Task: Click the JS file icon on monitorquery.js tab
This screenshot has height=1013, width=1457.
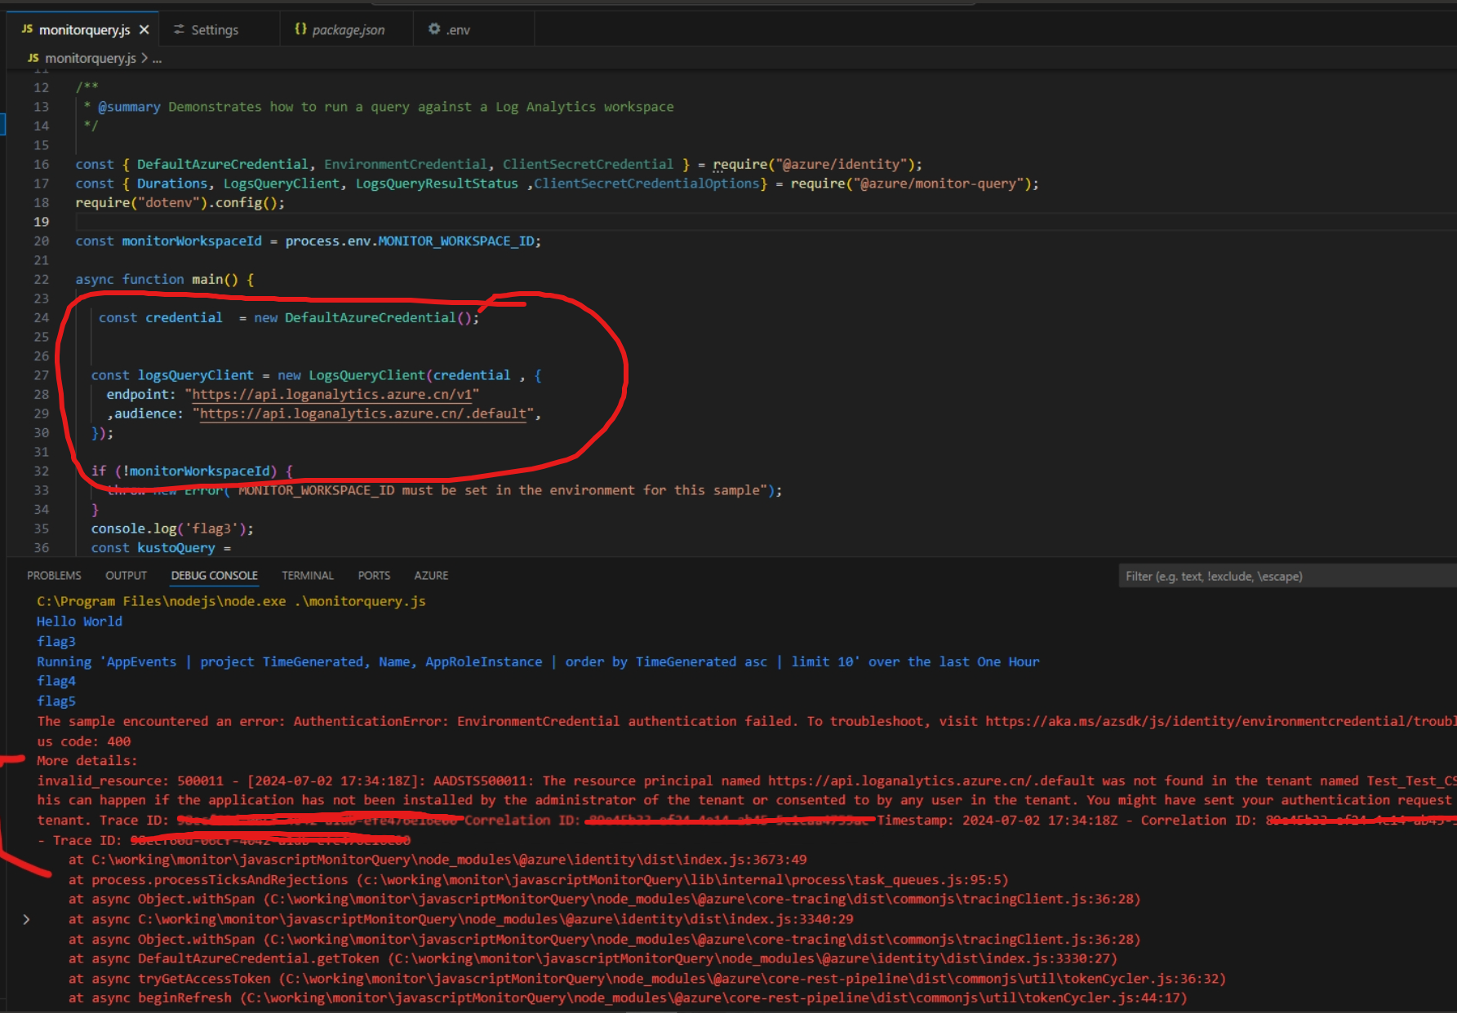Action: tap(27, 29)
